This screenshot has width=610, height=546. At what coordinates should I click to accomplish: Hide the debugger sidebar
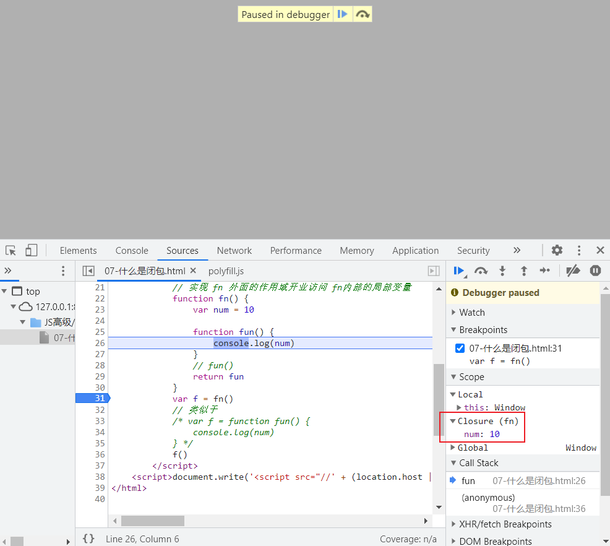[434, 271]
